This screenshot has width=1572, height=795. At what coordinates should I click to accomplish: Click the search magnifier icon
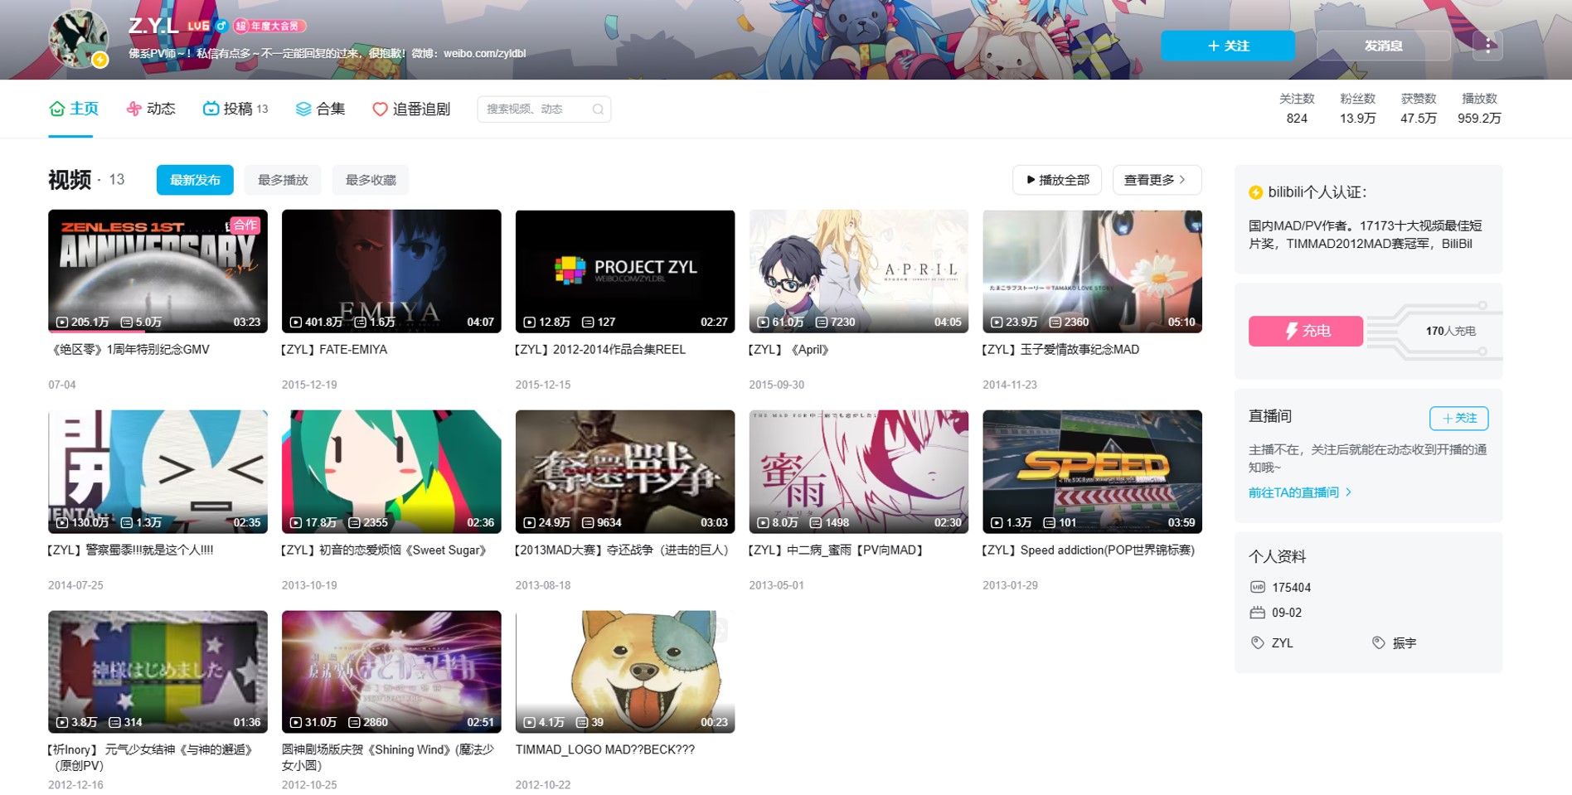coord(598,109)
